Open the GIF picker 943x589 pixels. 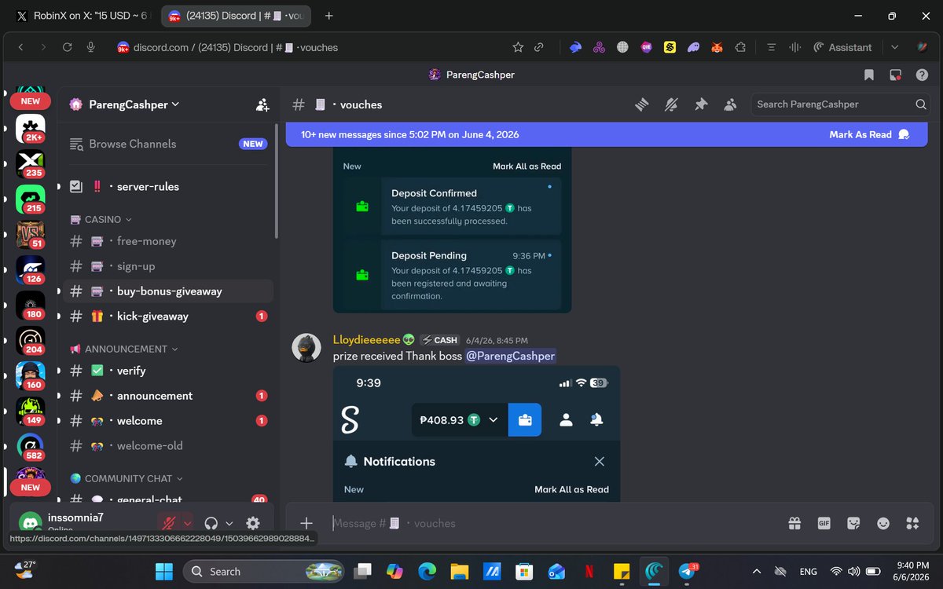824,523
